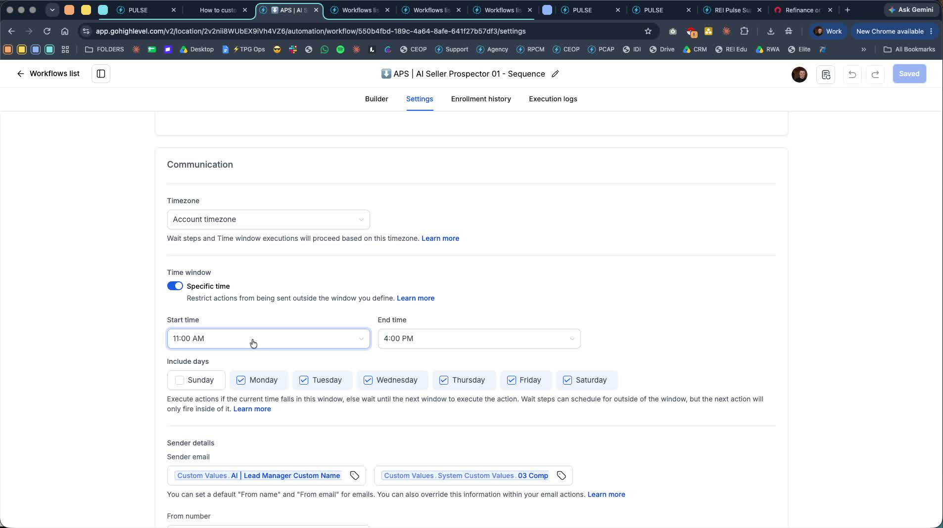Go back to Workflows list
The width and height of the screenshot is (943, 528).
point(48,74)
